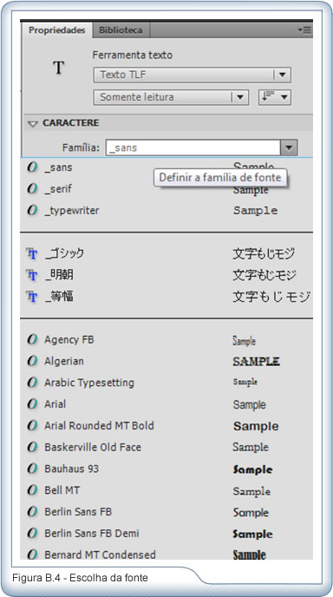333x597 pixels.
Task: Collapse the CARACTERE section triangle
Action: click(33, 123)
